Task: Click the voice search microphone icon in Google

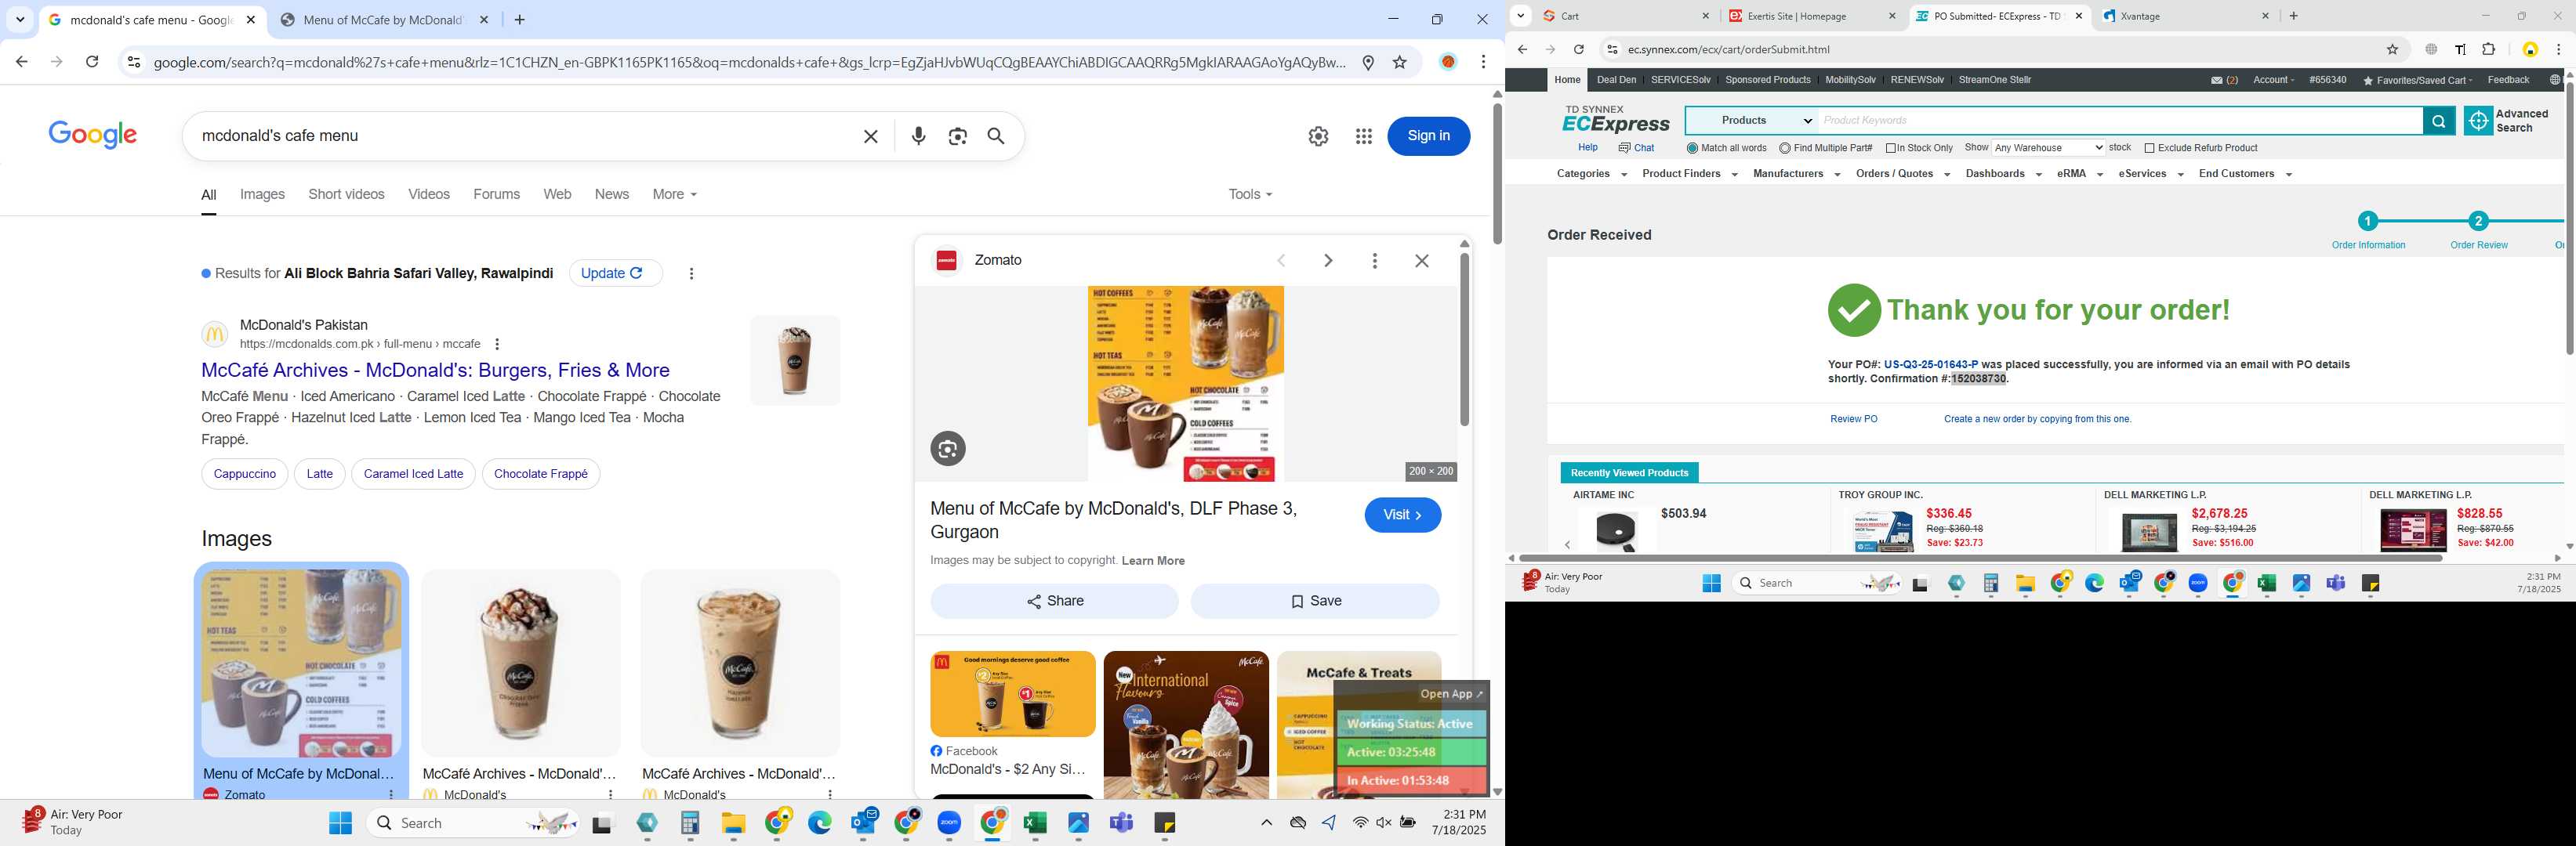Action: pos(918,136)
